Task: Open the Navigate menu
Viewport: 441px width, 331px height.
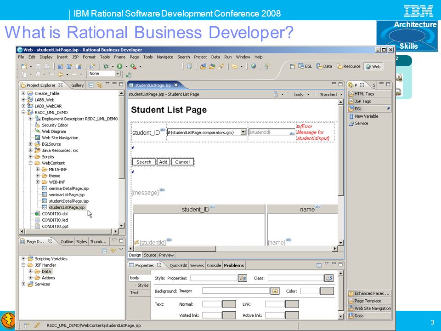Action: (x=165, y=57)
